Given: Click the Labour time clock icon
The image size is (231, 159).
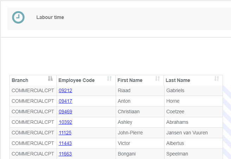Looking at the screenshot, I should click(18, 17).
